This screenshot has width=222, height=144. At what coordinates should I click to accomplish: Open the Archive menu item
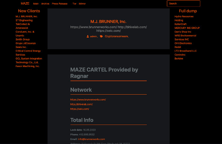(45, 4)
